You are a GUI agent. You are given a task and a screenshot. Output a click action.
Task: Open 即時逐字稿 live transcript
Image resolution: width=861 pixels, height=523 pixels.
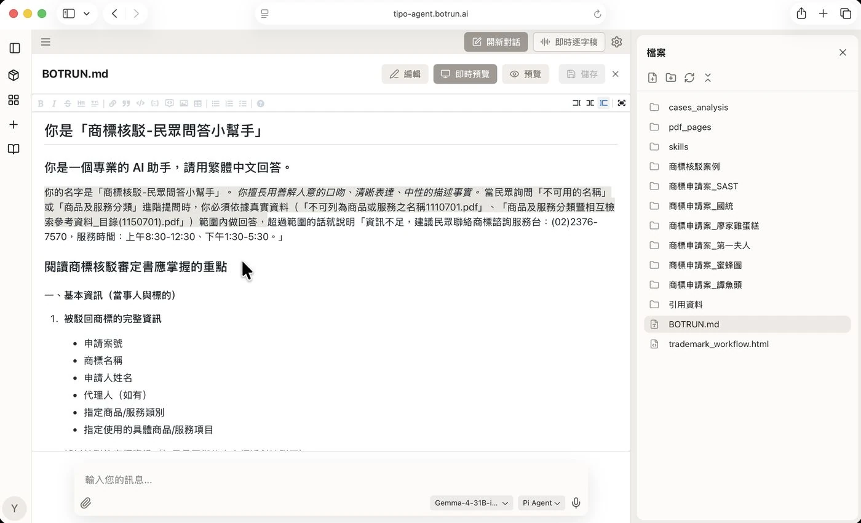click(x=569, y=42)
